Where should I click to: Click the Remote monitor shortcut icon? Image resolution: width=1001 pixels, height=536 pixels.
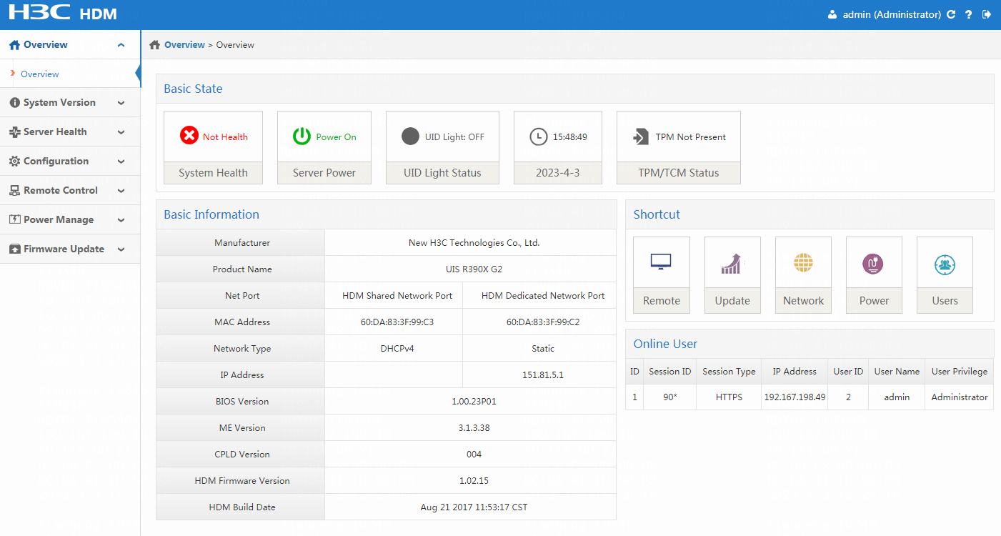[661, 262]
